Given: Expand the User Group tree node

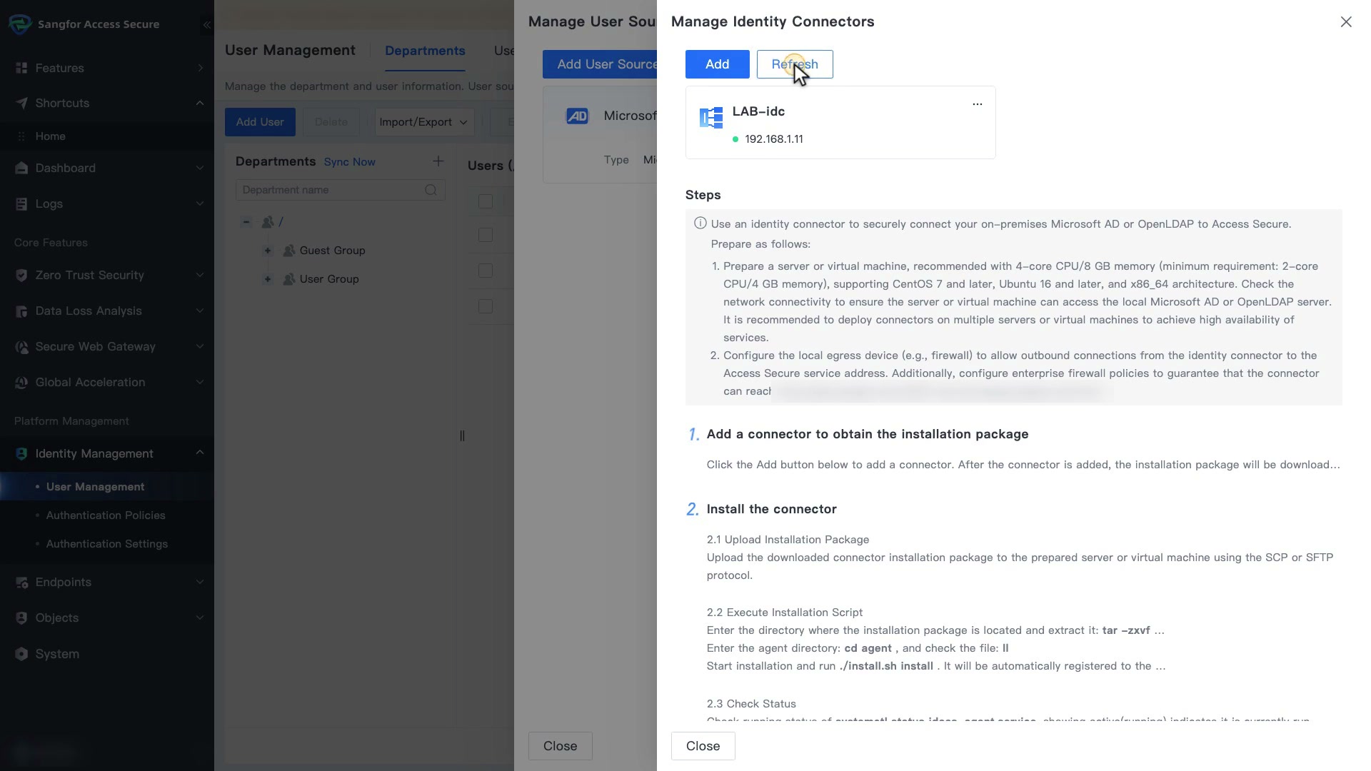Looking at the screenshot, I should tap(268, 279).
